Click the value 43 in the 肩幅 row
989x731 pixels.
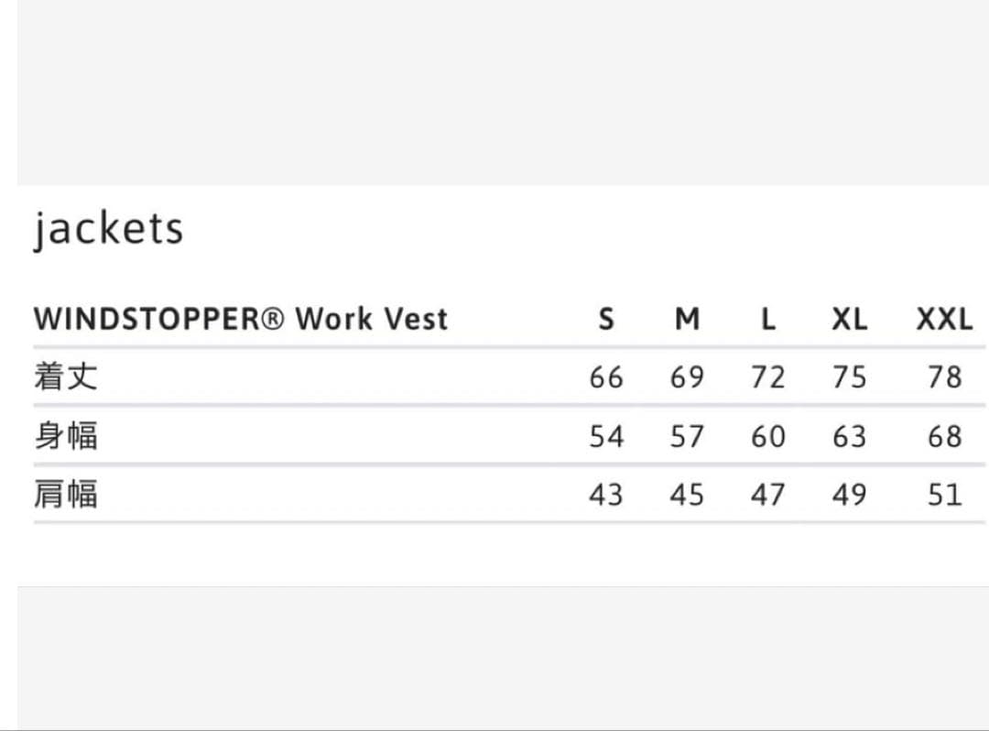(605, 495)
